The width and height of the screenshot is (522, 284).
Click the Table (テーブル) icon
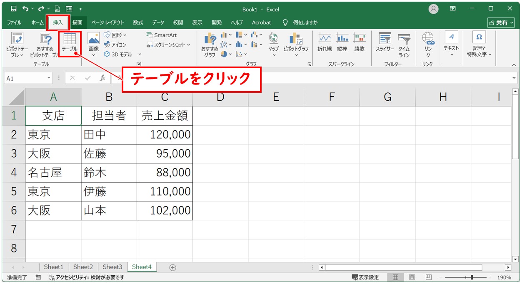pyautogui.click(x=69, y=42)
